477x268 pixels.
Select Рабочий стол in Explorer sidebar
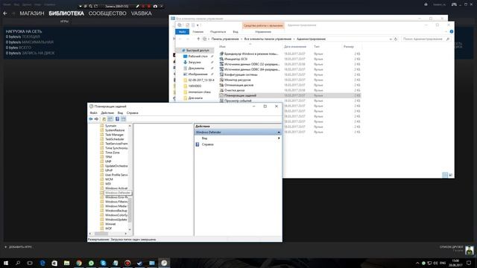[198, 57]
